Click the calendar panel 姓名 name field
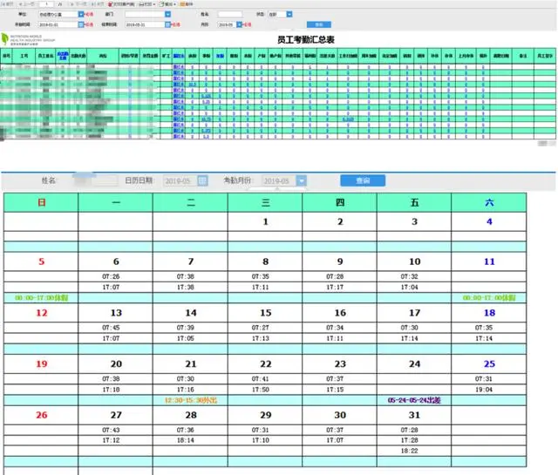558x475 pixels. [x=95, y=180]
